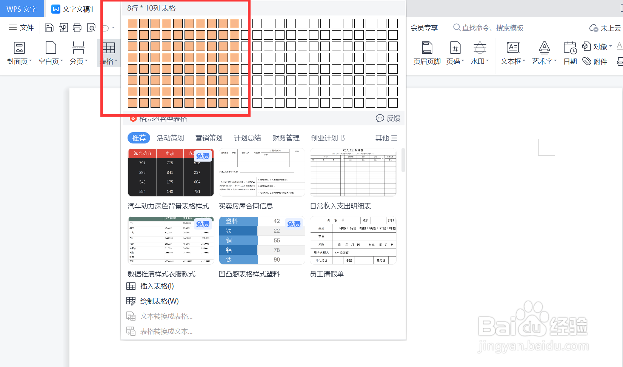Choose 插入表格(I) from the table menu
This screenshot has height=367, width=623.
(x=156, y=286)
